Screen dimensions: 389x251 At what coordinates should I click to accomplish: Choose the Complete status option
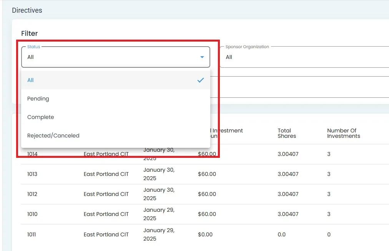coord(40,117)
